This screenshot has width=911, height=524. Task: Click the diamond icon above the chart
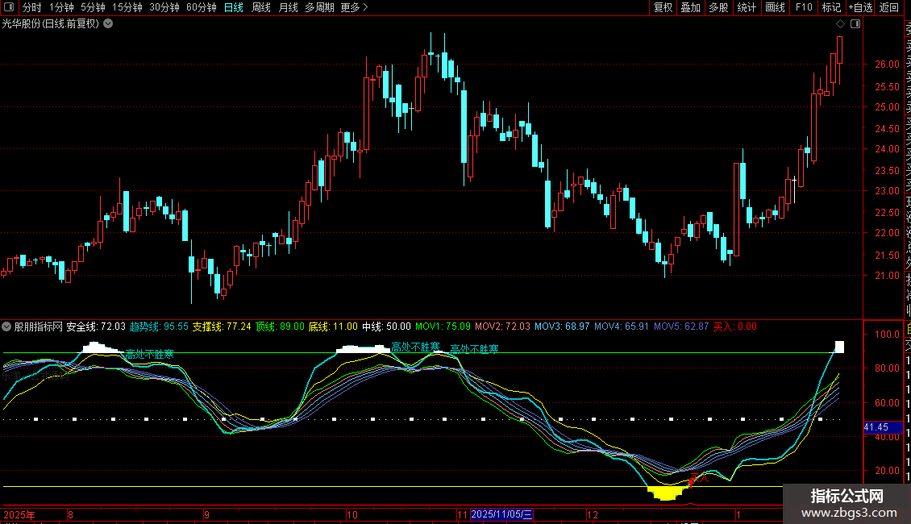tap(840, 24)
